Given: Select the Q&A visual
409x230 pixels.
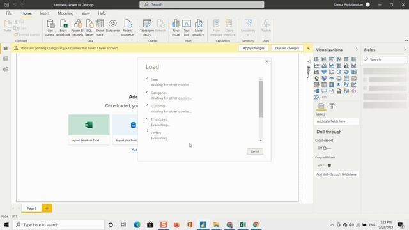Looking at the screenshot, I should tap(324, 91).
